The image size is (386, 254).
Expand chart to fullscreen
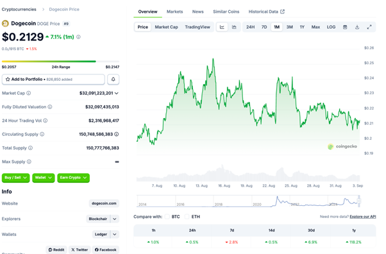tap(369, 27)
